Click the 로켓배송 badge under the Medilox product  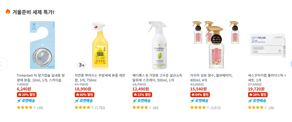141,101
